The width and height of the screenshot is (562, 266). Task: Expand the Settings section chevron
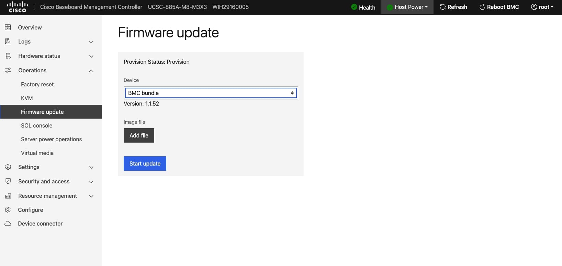tap(91, 167)
